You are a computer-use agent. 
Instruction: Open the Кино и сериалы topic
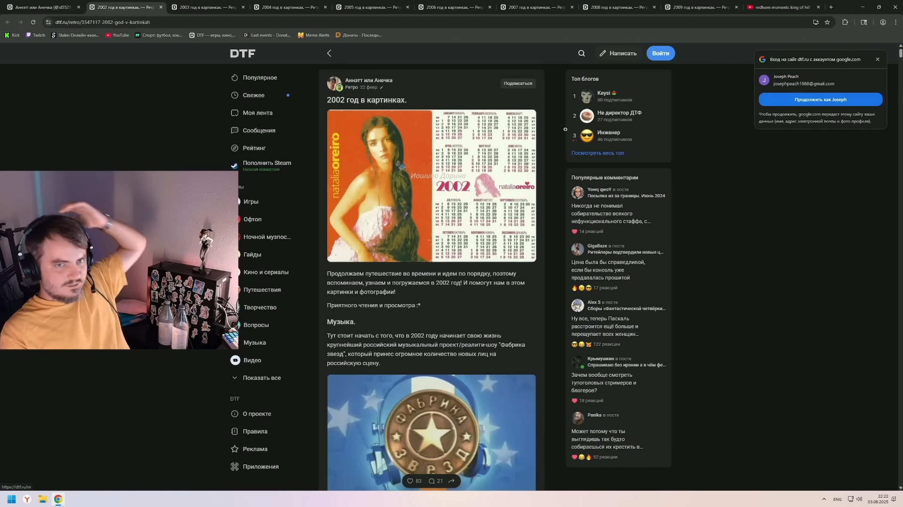click(266, 272)
